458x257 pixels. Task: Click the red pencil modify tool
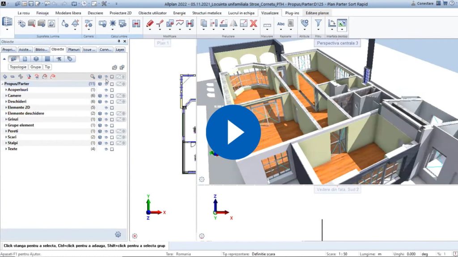[150, 24]
